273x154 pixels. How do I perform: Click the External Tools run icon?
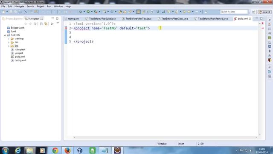[x=96, y=12]
